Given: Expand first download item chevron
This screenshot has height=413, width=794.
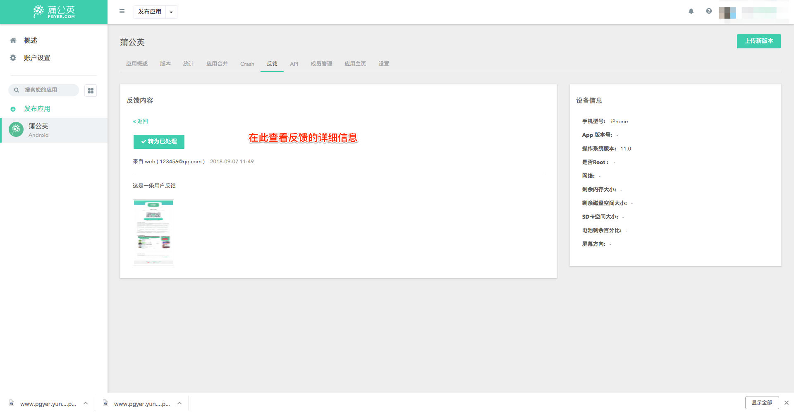Looking at the screenshot, I should (86, 403).
